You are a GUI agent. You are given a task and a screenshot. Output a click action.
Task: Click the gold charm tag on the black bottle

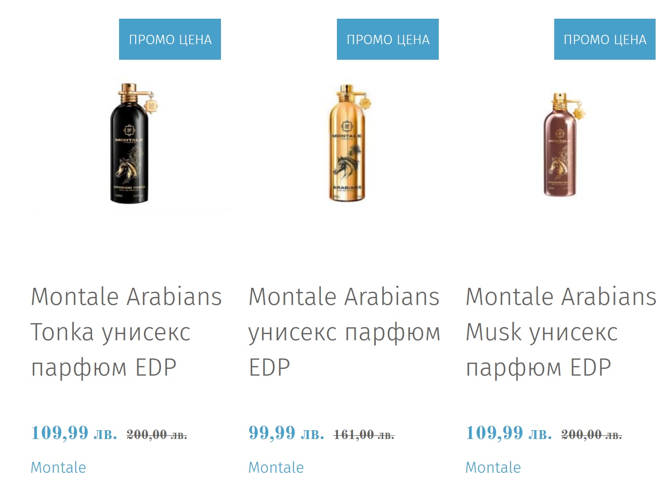pyautogui.click(x=151, y=104)
